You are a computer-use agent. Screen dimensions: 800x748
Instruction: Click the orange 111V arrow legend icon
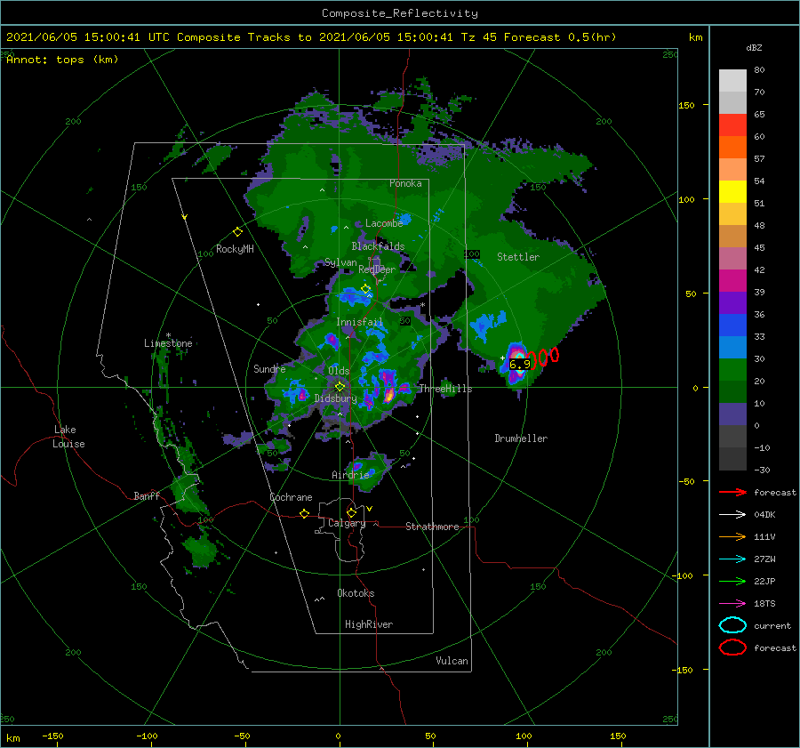coord(732,536)
